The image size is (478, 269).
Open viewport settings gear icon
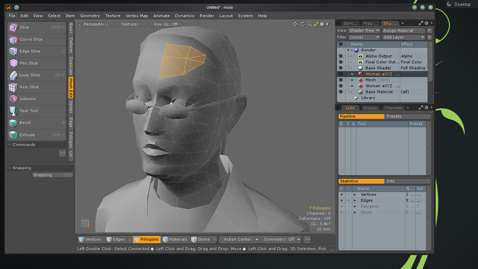click(322, 24)
